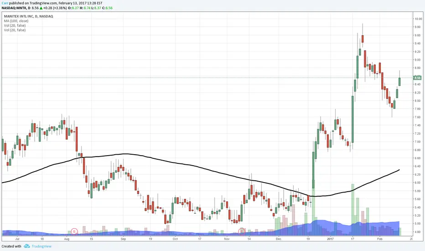Click the February 13, 2017 13:28 EST timestamp
The image size is (425, 251).
(81, 3)
